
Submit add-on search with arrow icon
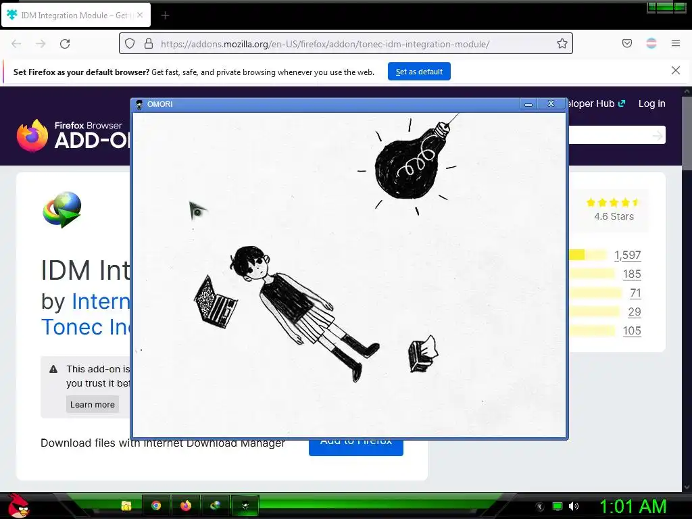658,135
